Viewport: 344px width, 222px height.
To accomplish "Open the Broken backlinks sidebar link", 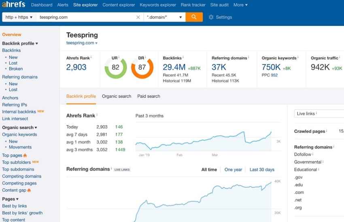I will [16, 69].
